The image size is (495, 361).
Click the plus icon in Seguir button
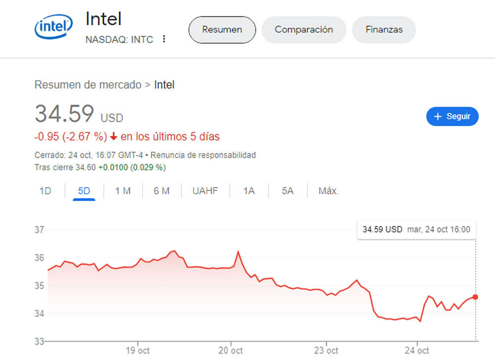[x=438, y=116]
